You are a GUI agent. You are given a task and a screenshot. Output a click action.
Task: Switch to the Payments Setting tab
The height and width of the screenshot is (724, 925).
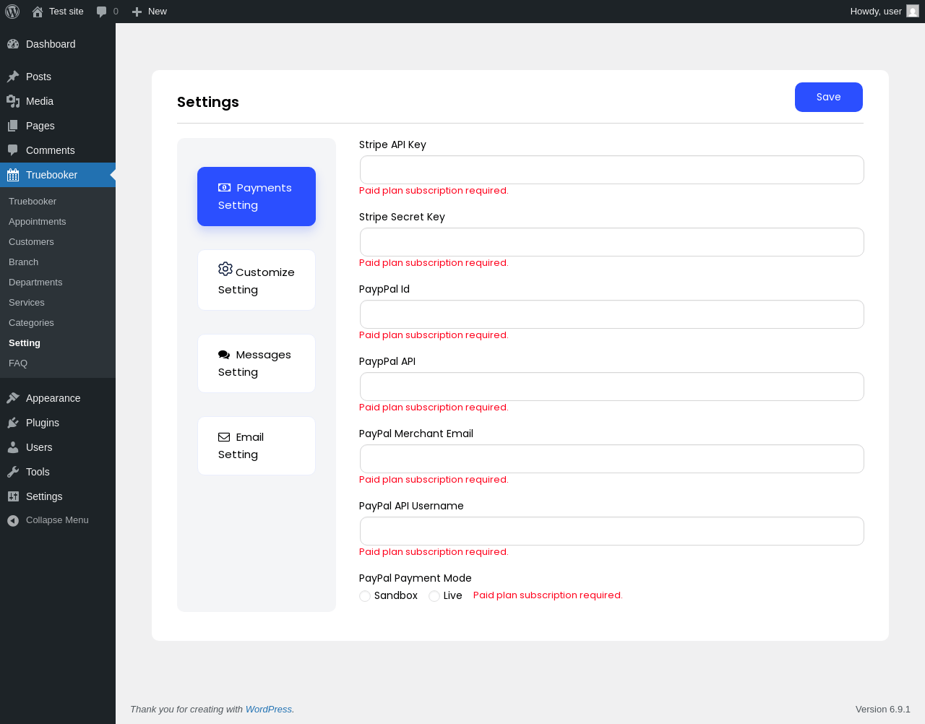[257, 197]
